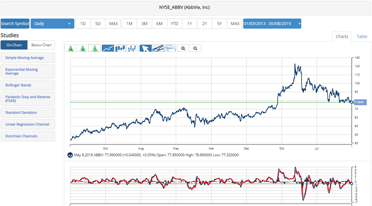The height and width of the screenshot is (206, 372).
Task: Click the 77.9600 current price label
Action: point(360,102)
